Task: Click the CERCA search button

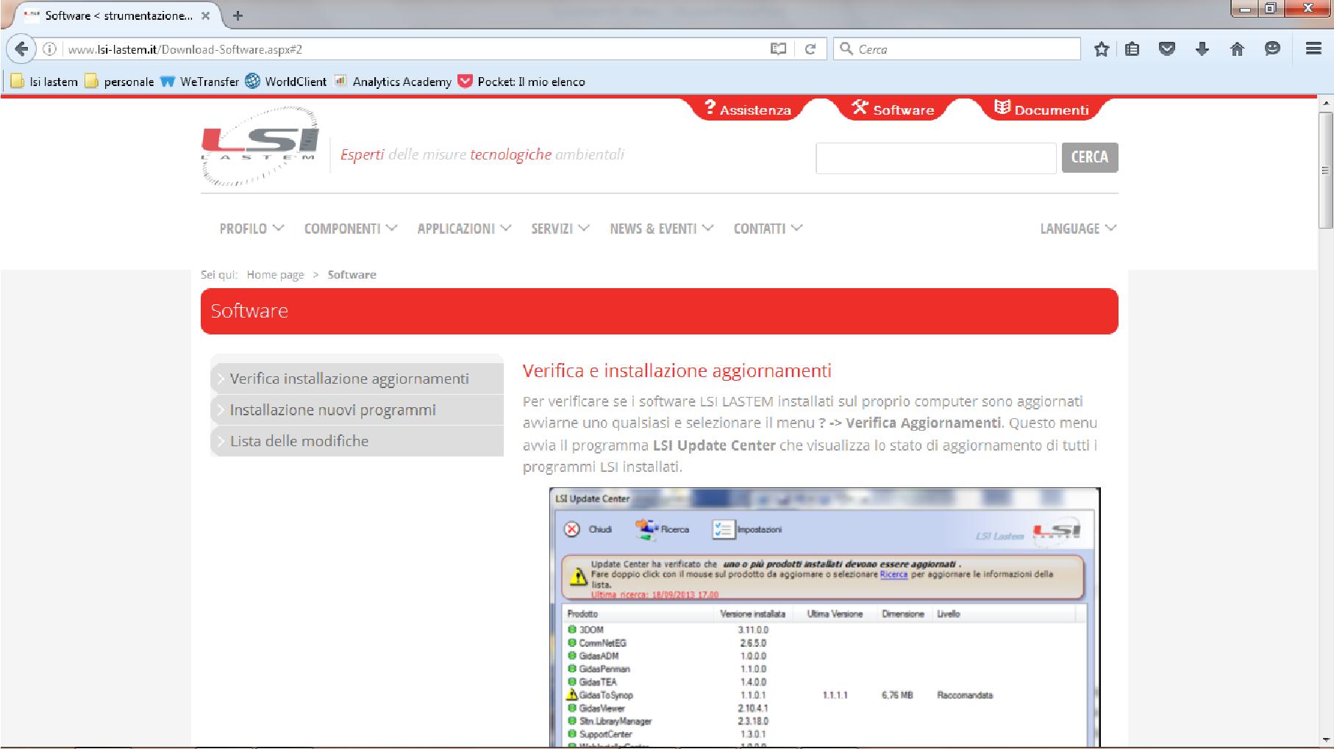Action: click(1090, 157)
